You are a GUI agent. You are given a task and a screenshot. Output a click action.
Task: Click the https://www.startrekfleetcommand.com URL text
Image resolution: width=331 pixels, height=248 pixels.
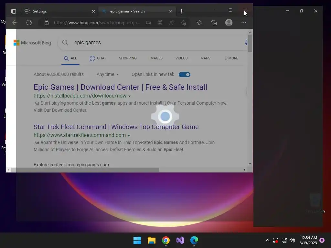80,135
